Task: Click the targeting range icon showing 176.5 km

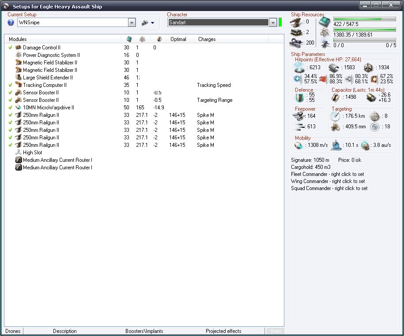Action: (335, 116)
